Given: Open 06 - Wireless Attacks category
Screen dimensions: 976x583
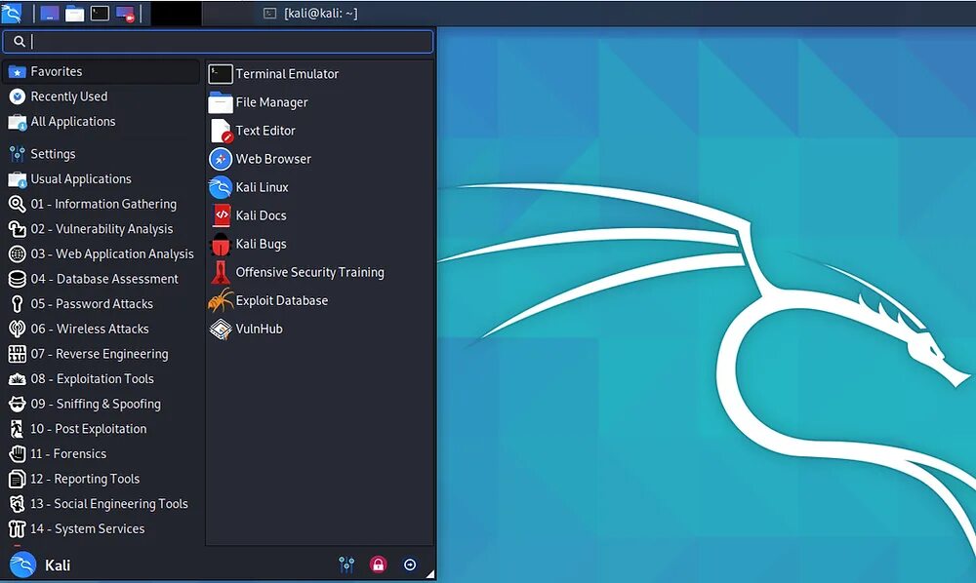Looking at the screenshot, I should [102, 329].
